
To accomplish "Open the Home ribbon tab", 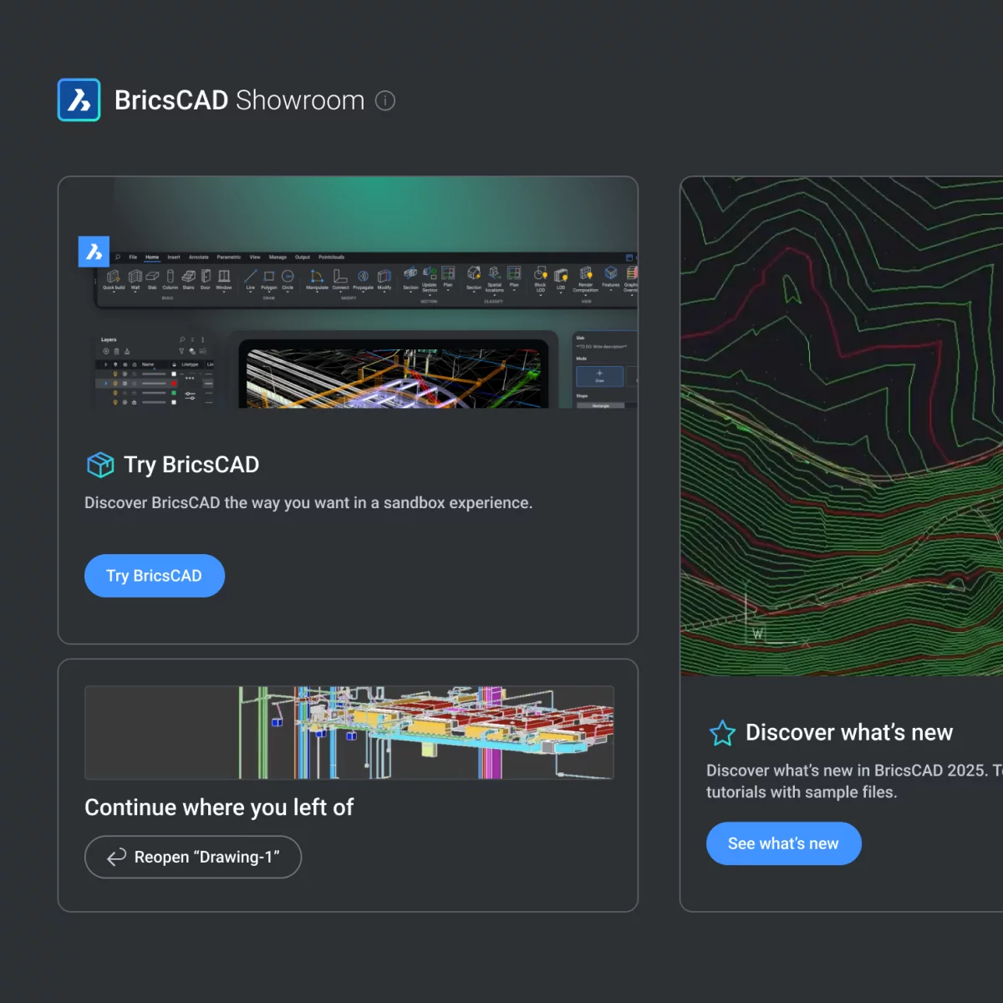I will tap(152, 257).
